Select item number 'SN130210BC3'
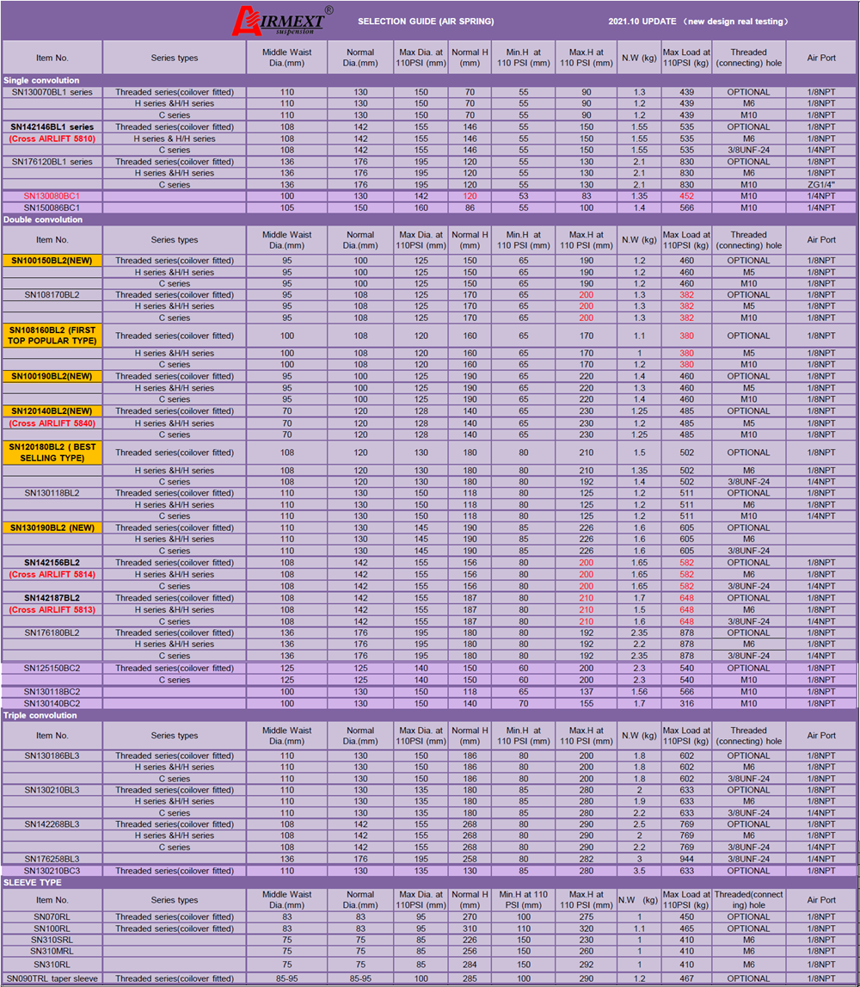The image size is (860, 987). (x=52, y=871)
